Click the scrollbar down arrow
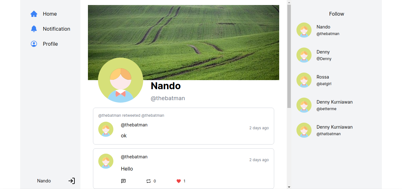Viewport: 402px width, 189px height. point(289,187)
